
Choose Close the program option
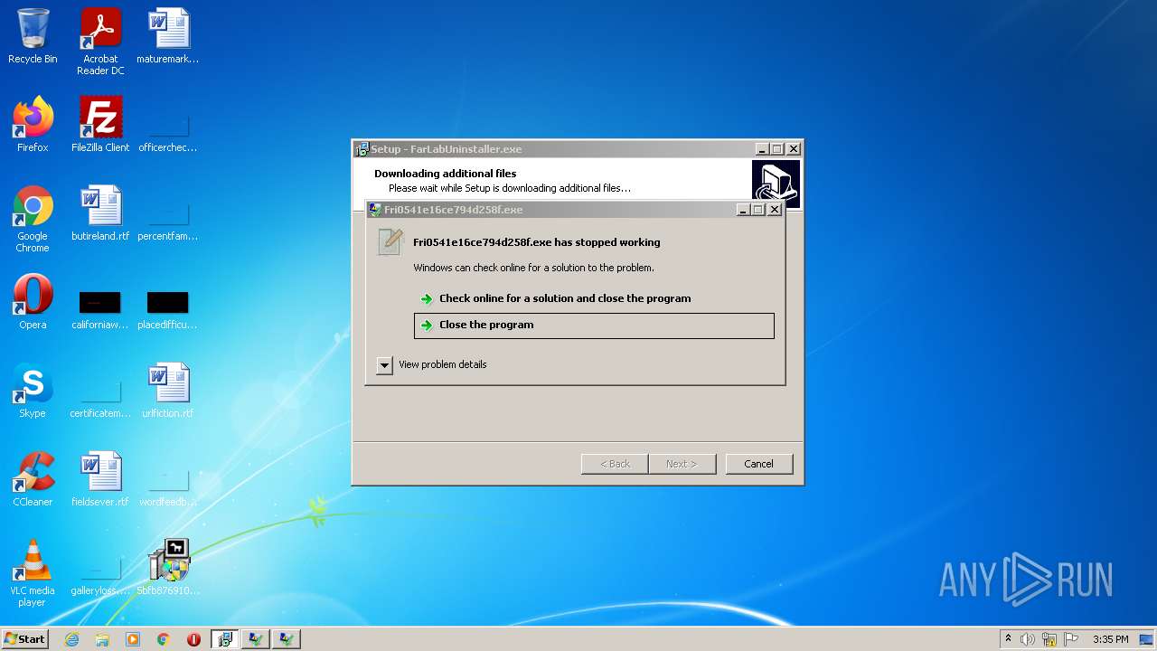tap(594, 325)
